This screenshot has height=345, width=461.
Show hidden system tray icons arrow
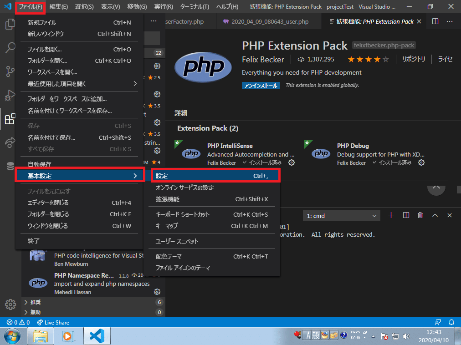pos(373,336)
